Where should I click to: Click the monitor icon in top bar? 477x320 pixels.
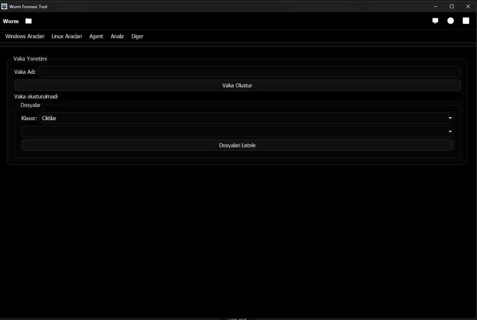pyautogui.click(x=435, y=21)
